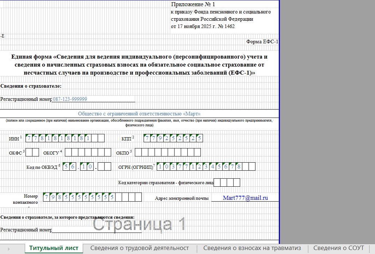Select the organization name cell with «Март»

tap(139, 114)
